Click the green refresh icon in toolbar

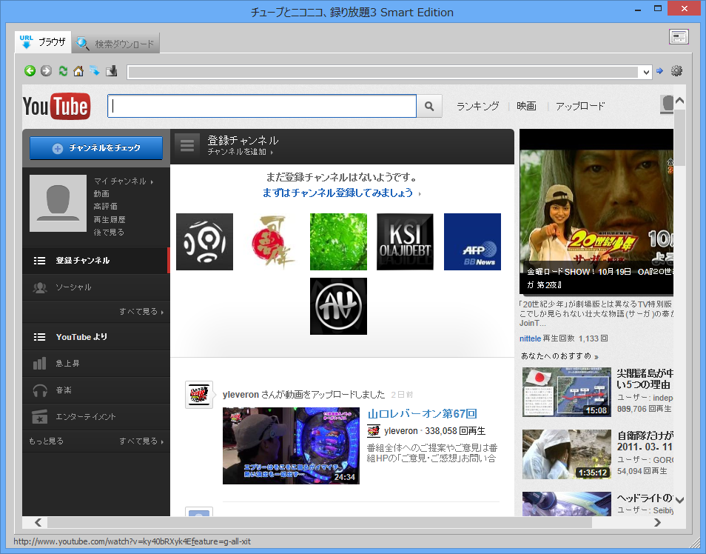pyautogui.click(x=63, y=71)
